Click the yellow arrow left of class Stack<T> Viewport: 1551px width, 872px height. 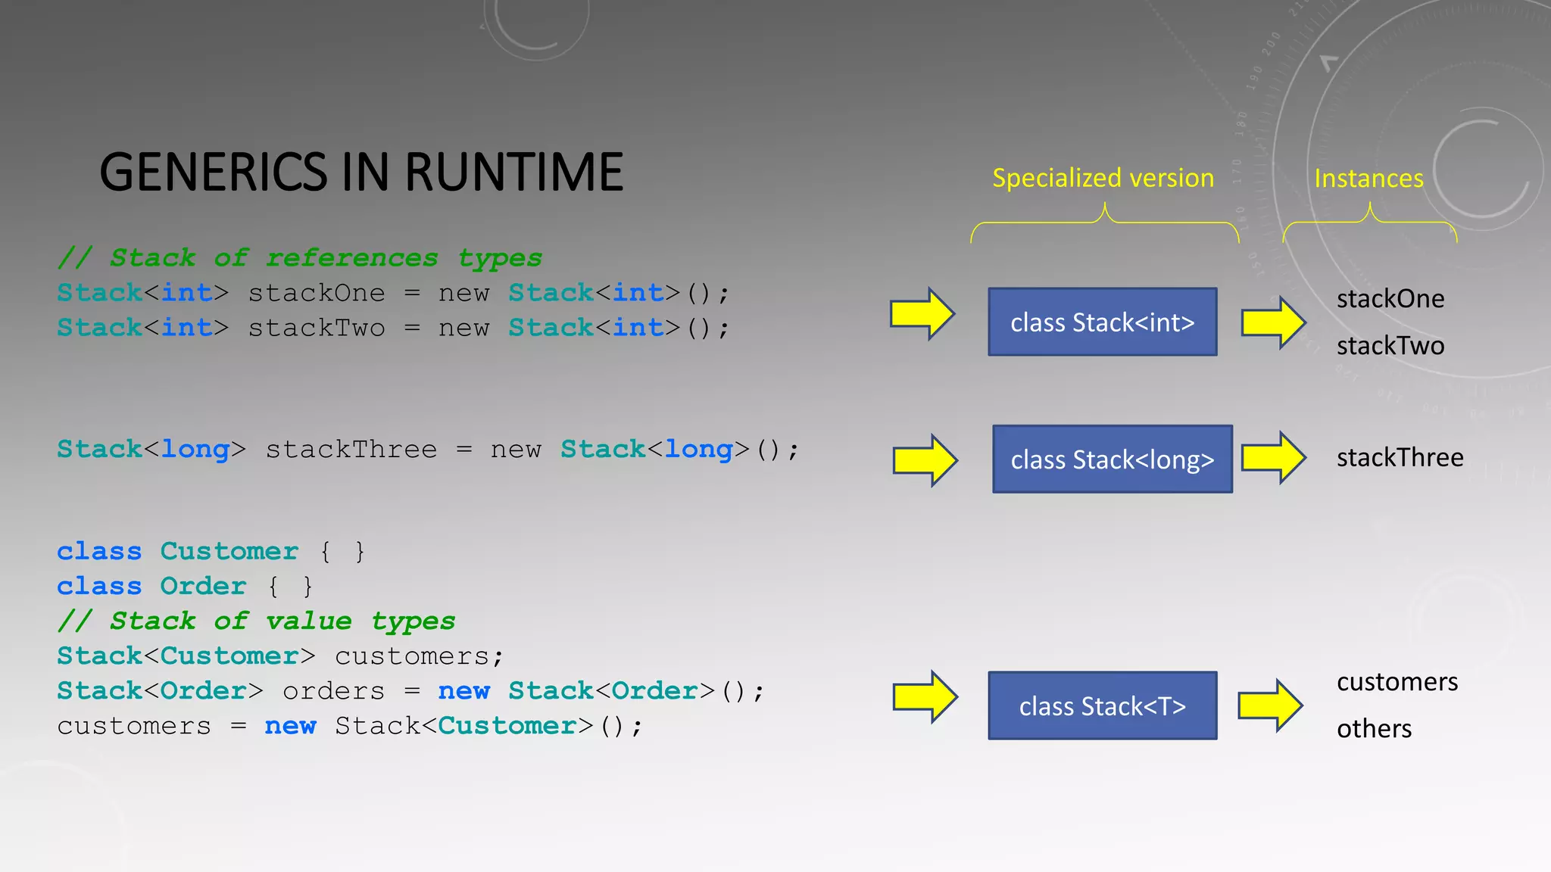pyautogui.click(x=925, y=696)
